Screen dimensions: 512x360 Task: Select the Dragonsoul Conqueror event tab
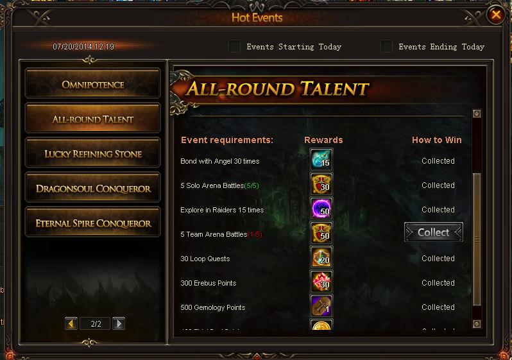(93, 189)
